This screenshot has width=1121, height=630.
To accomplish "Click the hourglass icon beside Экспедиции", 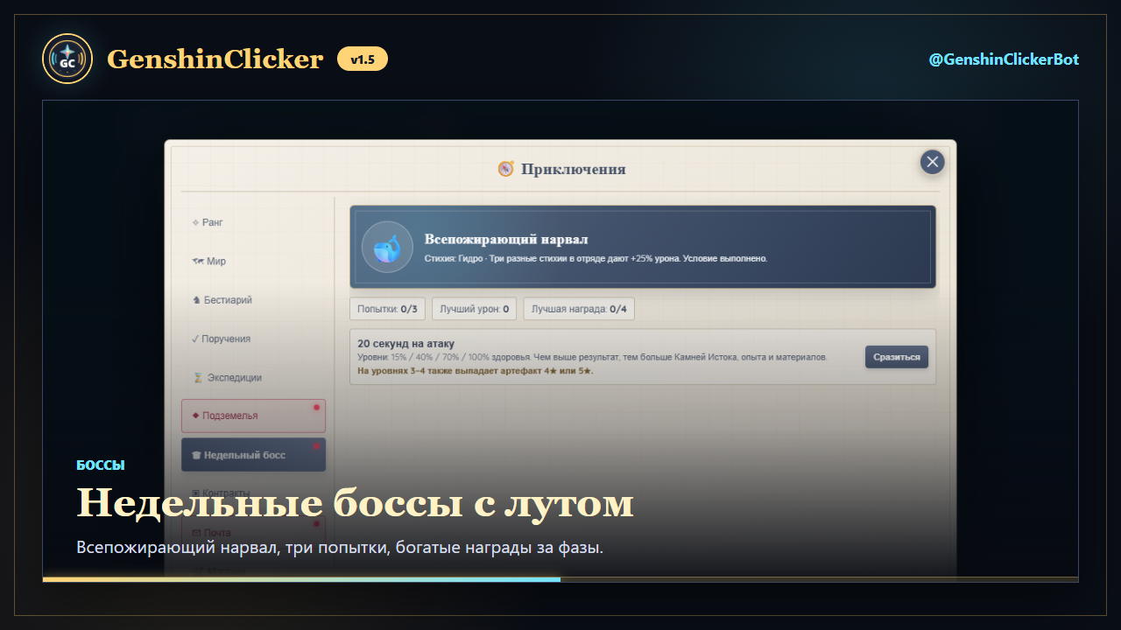I will (197, 378).
